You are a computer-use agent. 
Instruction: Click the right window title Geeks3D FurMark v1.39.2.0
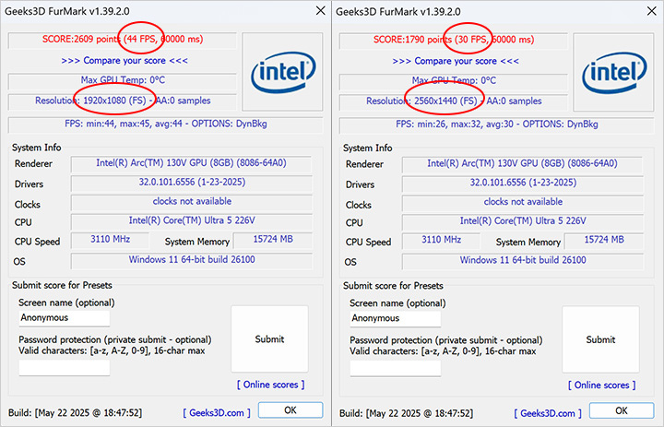pos(398,12)
